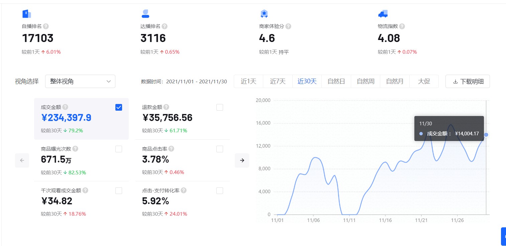
Task: Select the 近30天 time range tab
Action: point(307,81)
